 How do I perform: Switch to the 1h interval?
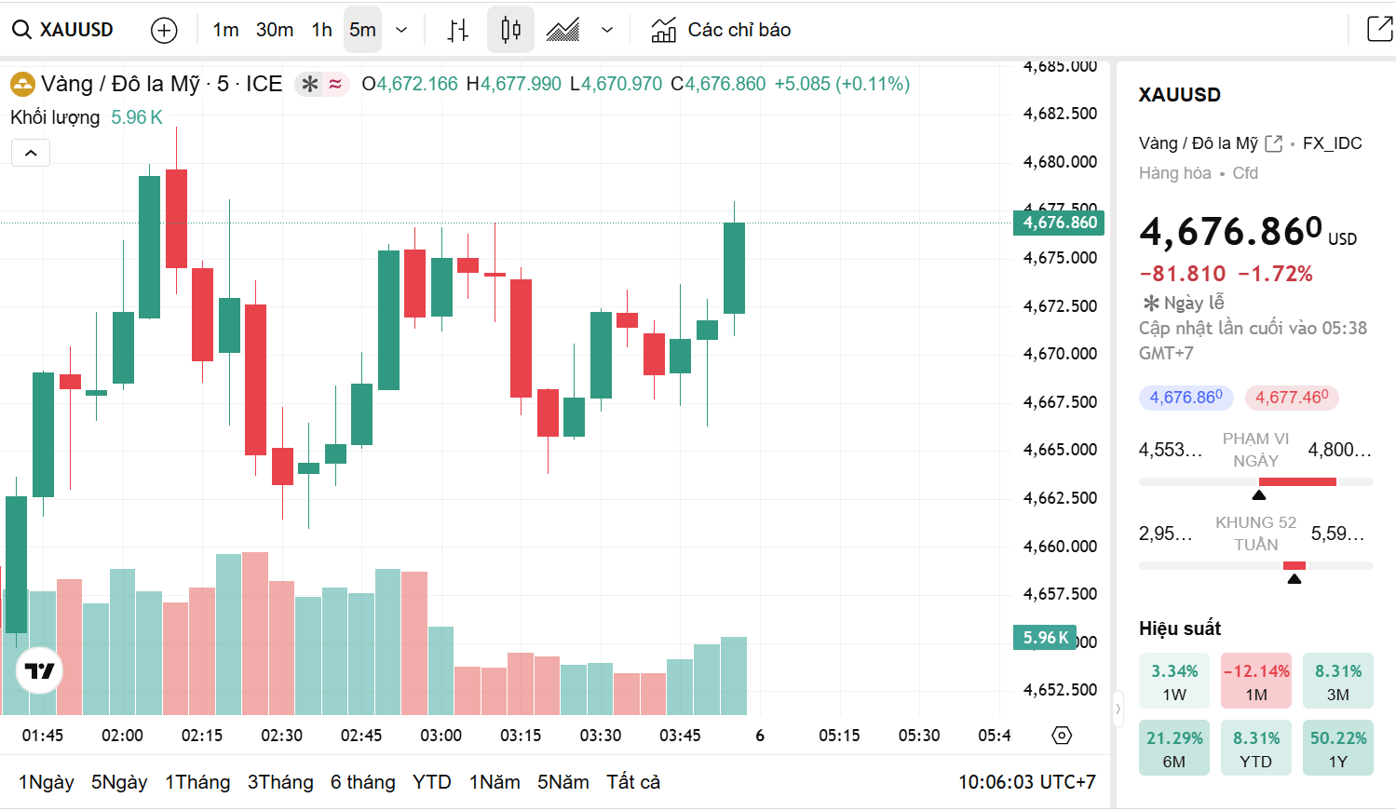point(321,30)
